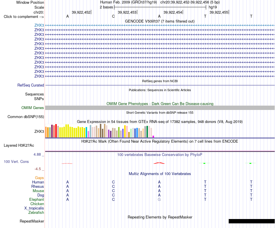Viewport: 275px width, 228px height.
Task: Click 'Repeating Elements by RepeatMasker' title
Action: point(160,217)
